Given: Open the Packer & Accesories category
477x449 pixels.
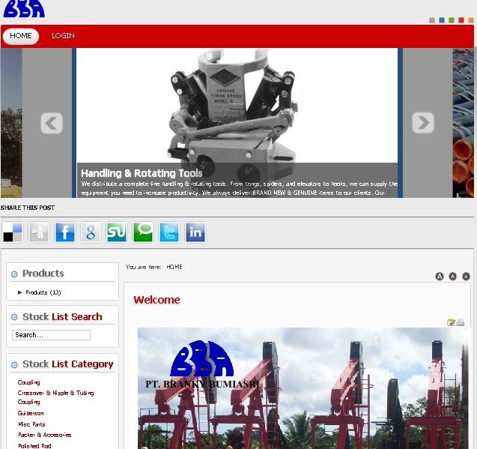Looking at the screenshot, I should (45, 435).
